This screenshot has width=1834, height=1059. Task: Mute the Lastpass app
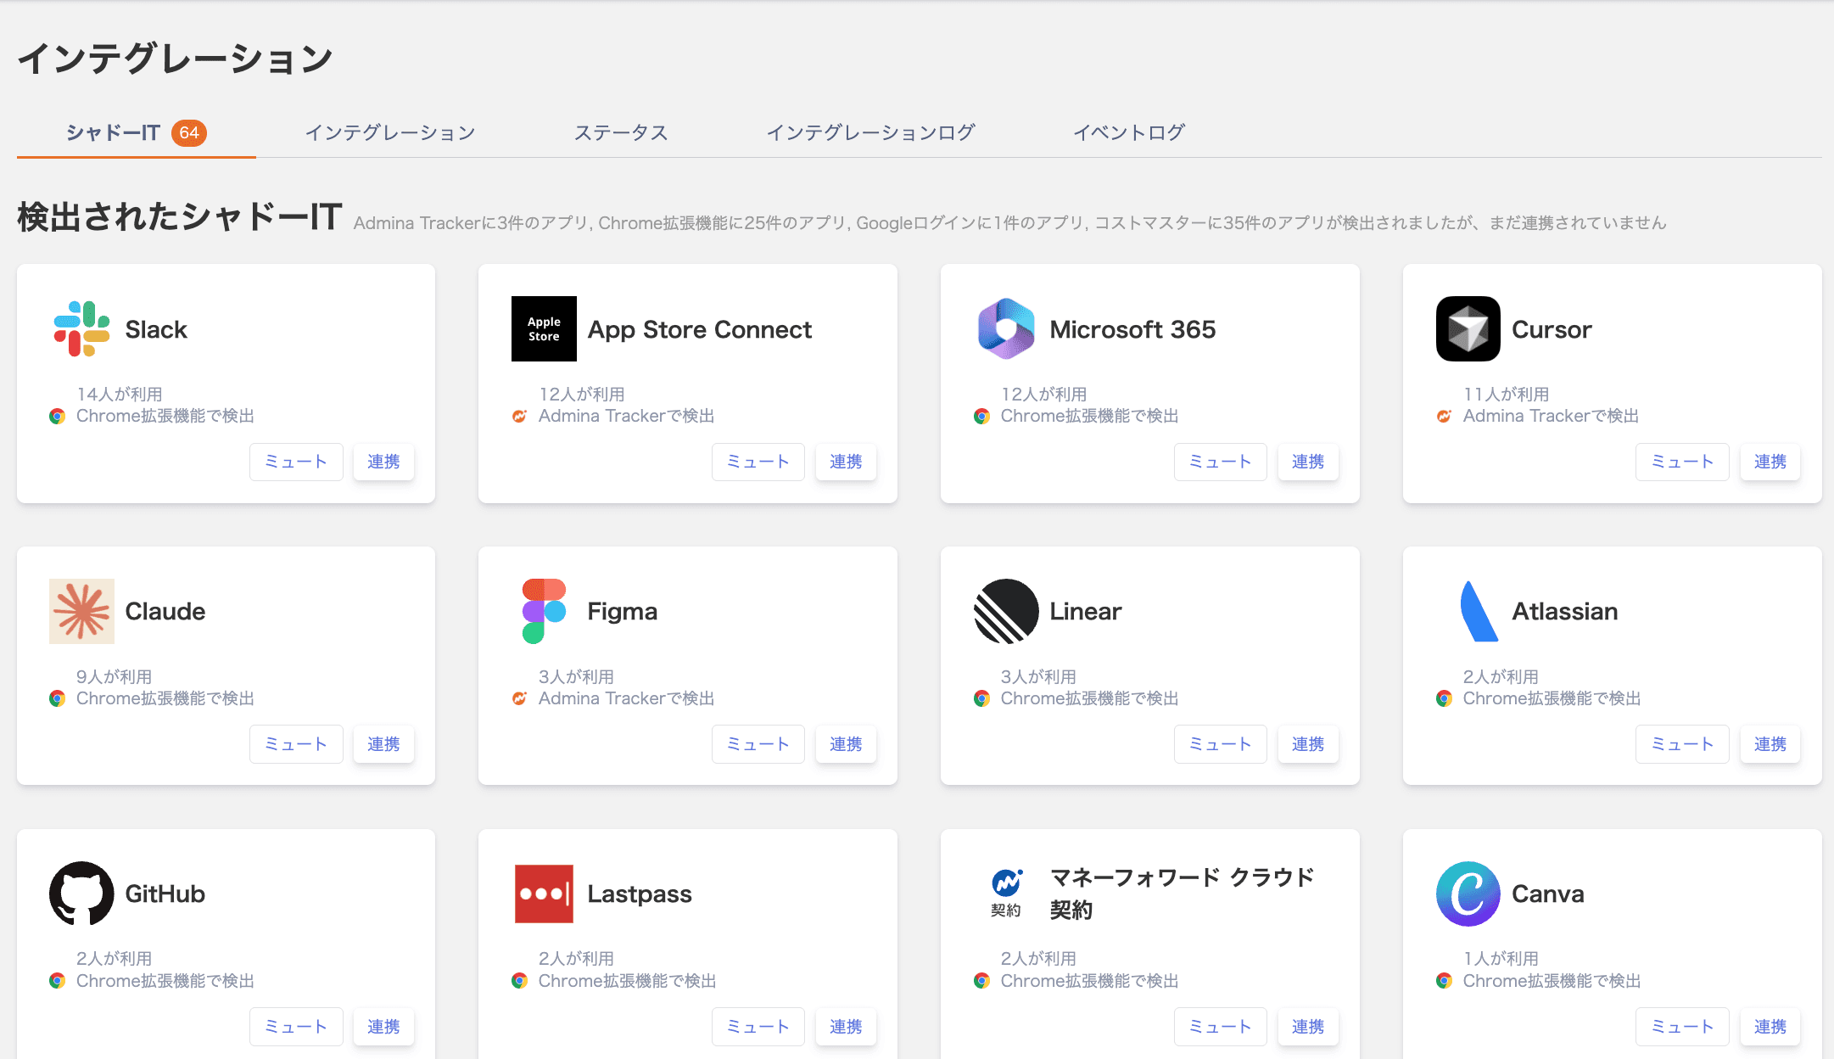758,1027
